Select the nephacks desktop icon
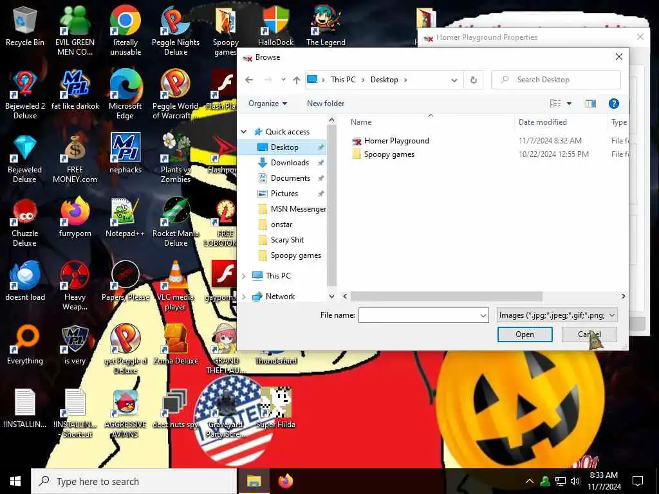 (125, 153)
